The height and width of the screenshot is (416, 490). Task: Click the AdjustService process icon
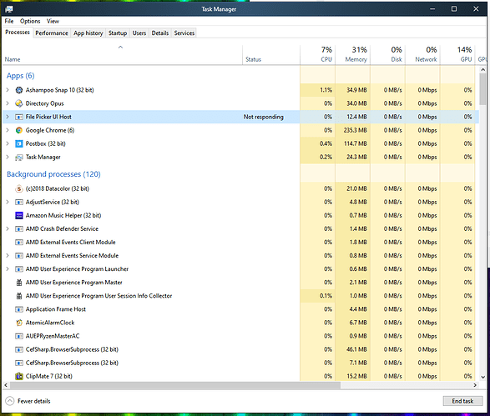[x=19, y=202]
